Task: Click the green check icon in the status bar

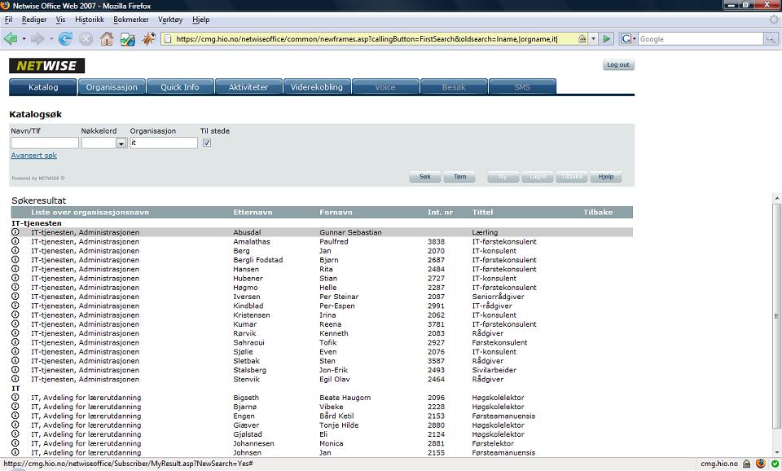Action: tap(775, 464)
